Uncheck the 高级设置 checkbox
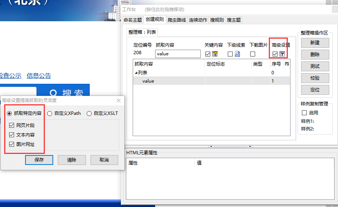 [275, 54]
